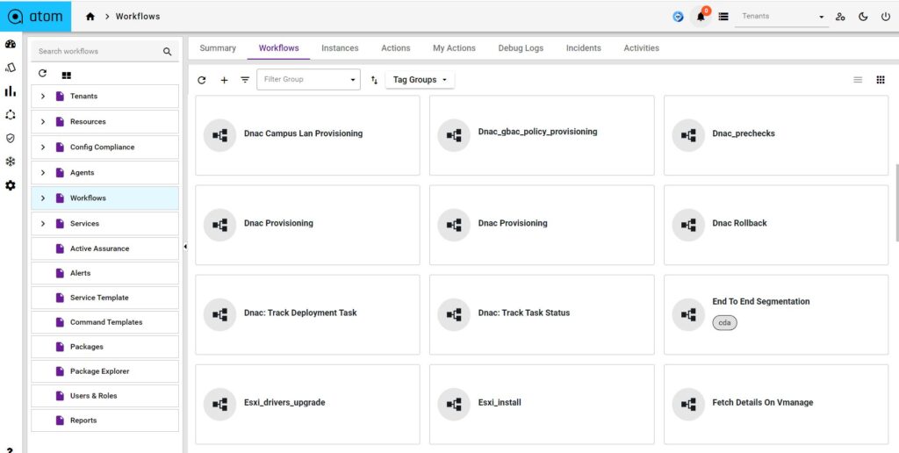The image size is (899, 453).
Task: Open the gear administration sidebar icon
Action: (x=11, y=186)
